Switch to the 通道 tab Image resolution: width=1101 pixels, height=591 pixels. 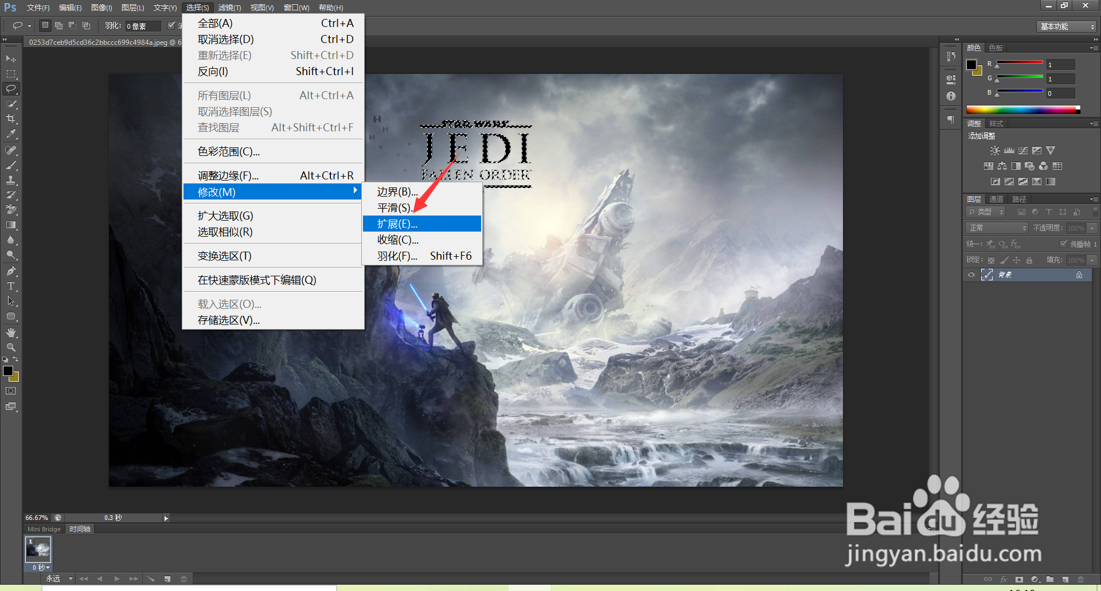[x=997, y=199]
